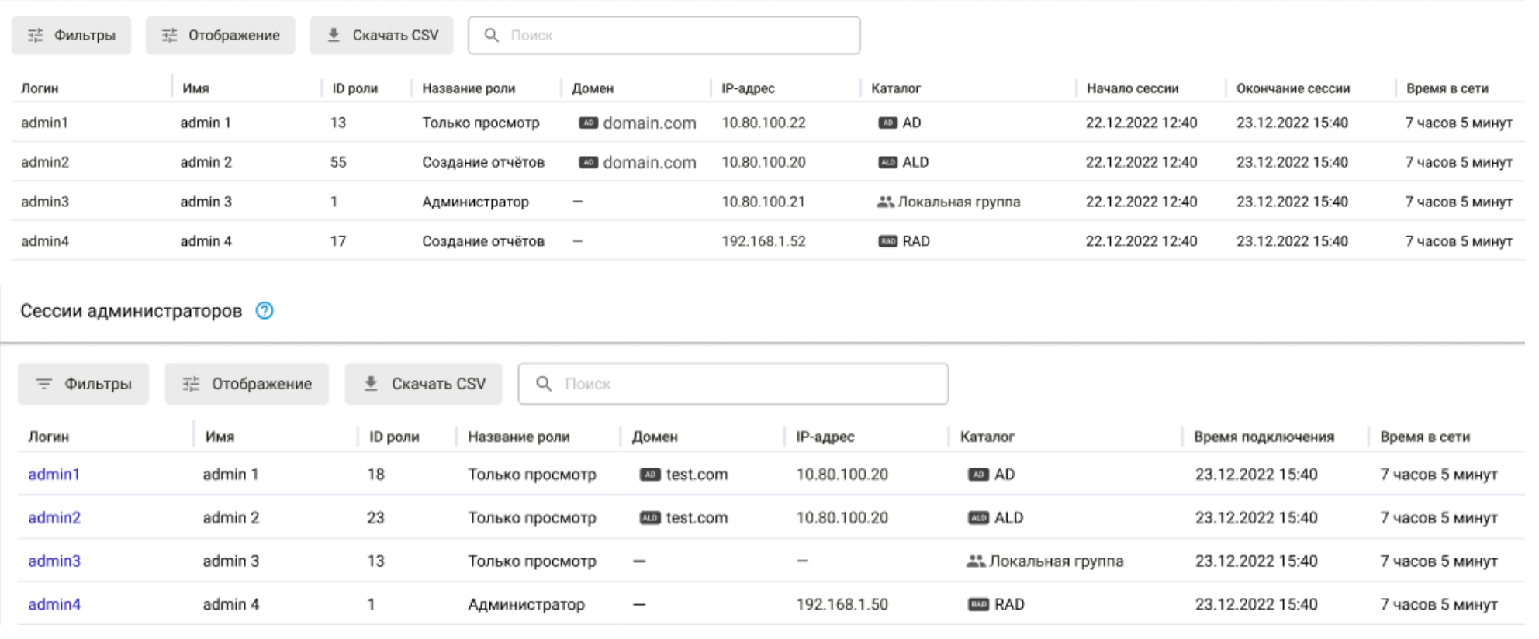Download CSV of administrator sessions

(424, 384)
